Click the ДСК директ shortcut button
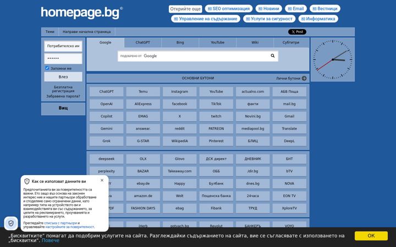Screen dimensions: 396x247 pos(216,159)
